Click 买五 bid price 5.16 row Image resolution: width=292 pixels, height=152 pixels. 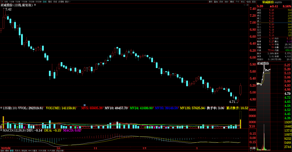coord(274,35)
